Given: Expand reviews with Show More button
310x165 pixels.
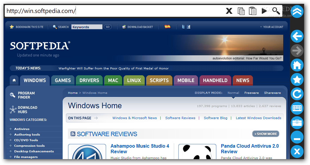Looking at the screenshot, I should click(x=266, y=134).
